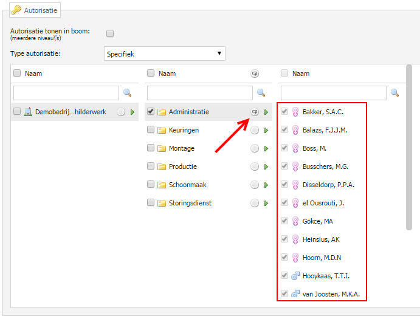Expand Demobedrijf with its green arrow

click(x=133, y=112)
